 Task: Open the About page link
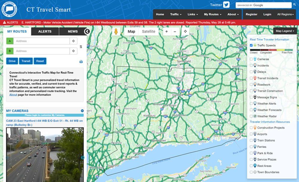pos(13,95)
